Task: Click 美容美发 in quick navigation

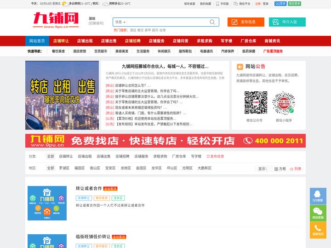Action: 122,51
